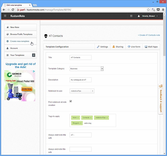Viewport: 167px width, 156px height.
Task: Click the user profile icon
Action: [x=139, y=16]
